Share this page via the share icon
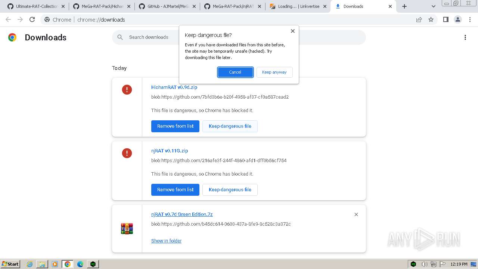The height and width of the screenshot is (269, 478). [419, 20]
